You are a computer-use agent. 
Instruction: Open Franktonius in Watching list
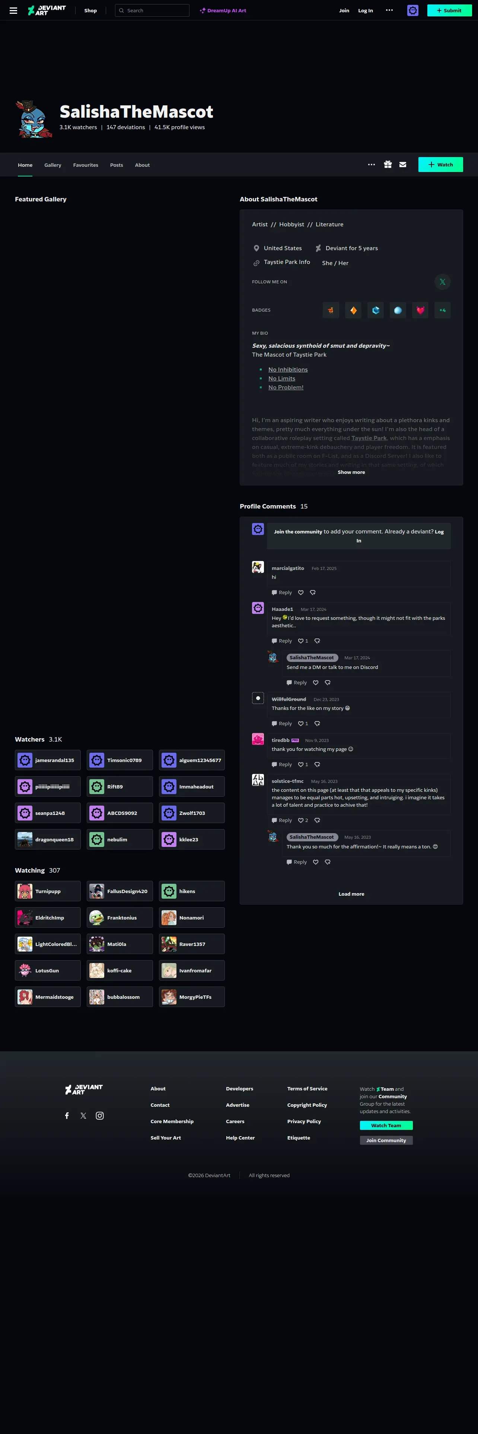pos(119,917)
